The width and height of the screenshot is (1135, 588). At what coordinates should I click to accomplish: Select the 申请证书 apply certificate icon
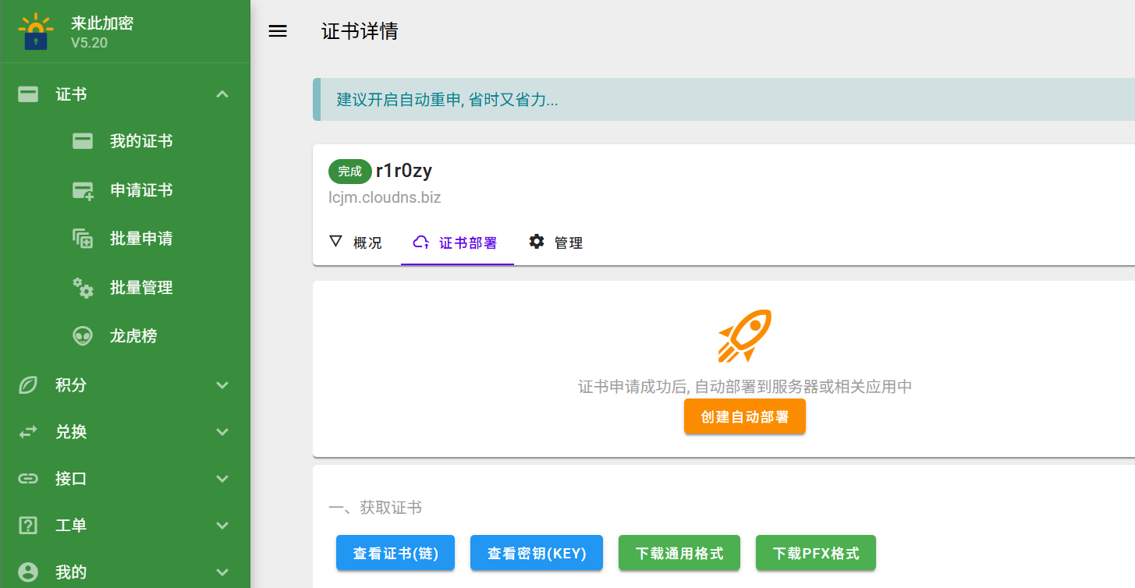82,190
